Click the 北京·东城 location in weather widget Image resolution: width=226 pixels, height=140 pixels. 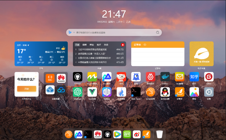coord(23,45)
